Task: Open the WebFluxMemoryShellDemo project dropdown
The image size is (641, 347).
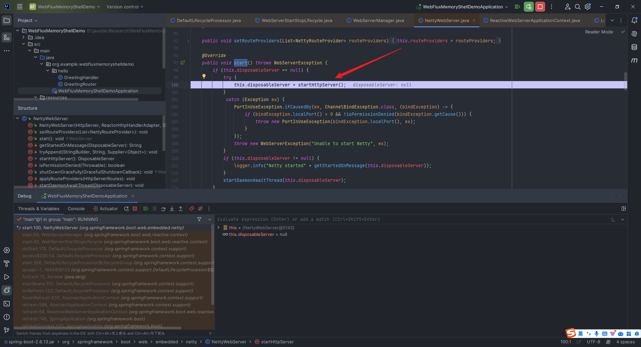Action: [x=65, y=7]
